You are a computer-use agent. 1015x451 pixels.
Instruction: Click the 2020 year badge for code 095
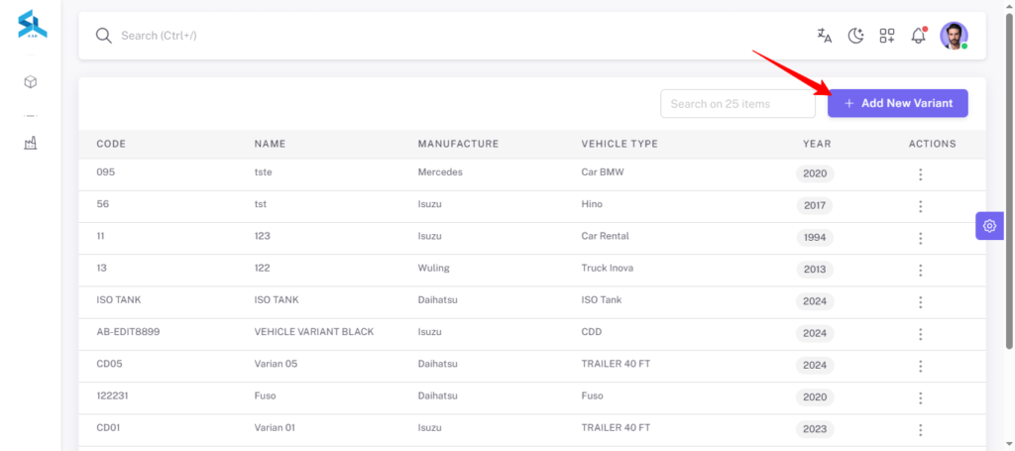(x=815, y=174)
